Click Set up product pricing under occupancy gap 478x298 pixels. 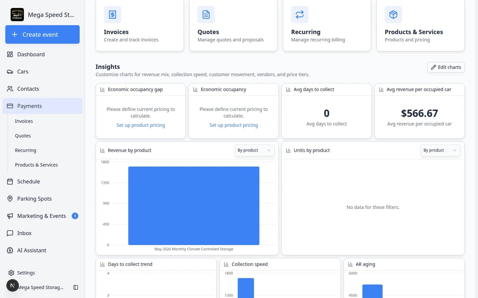click(141, 125)
